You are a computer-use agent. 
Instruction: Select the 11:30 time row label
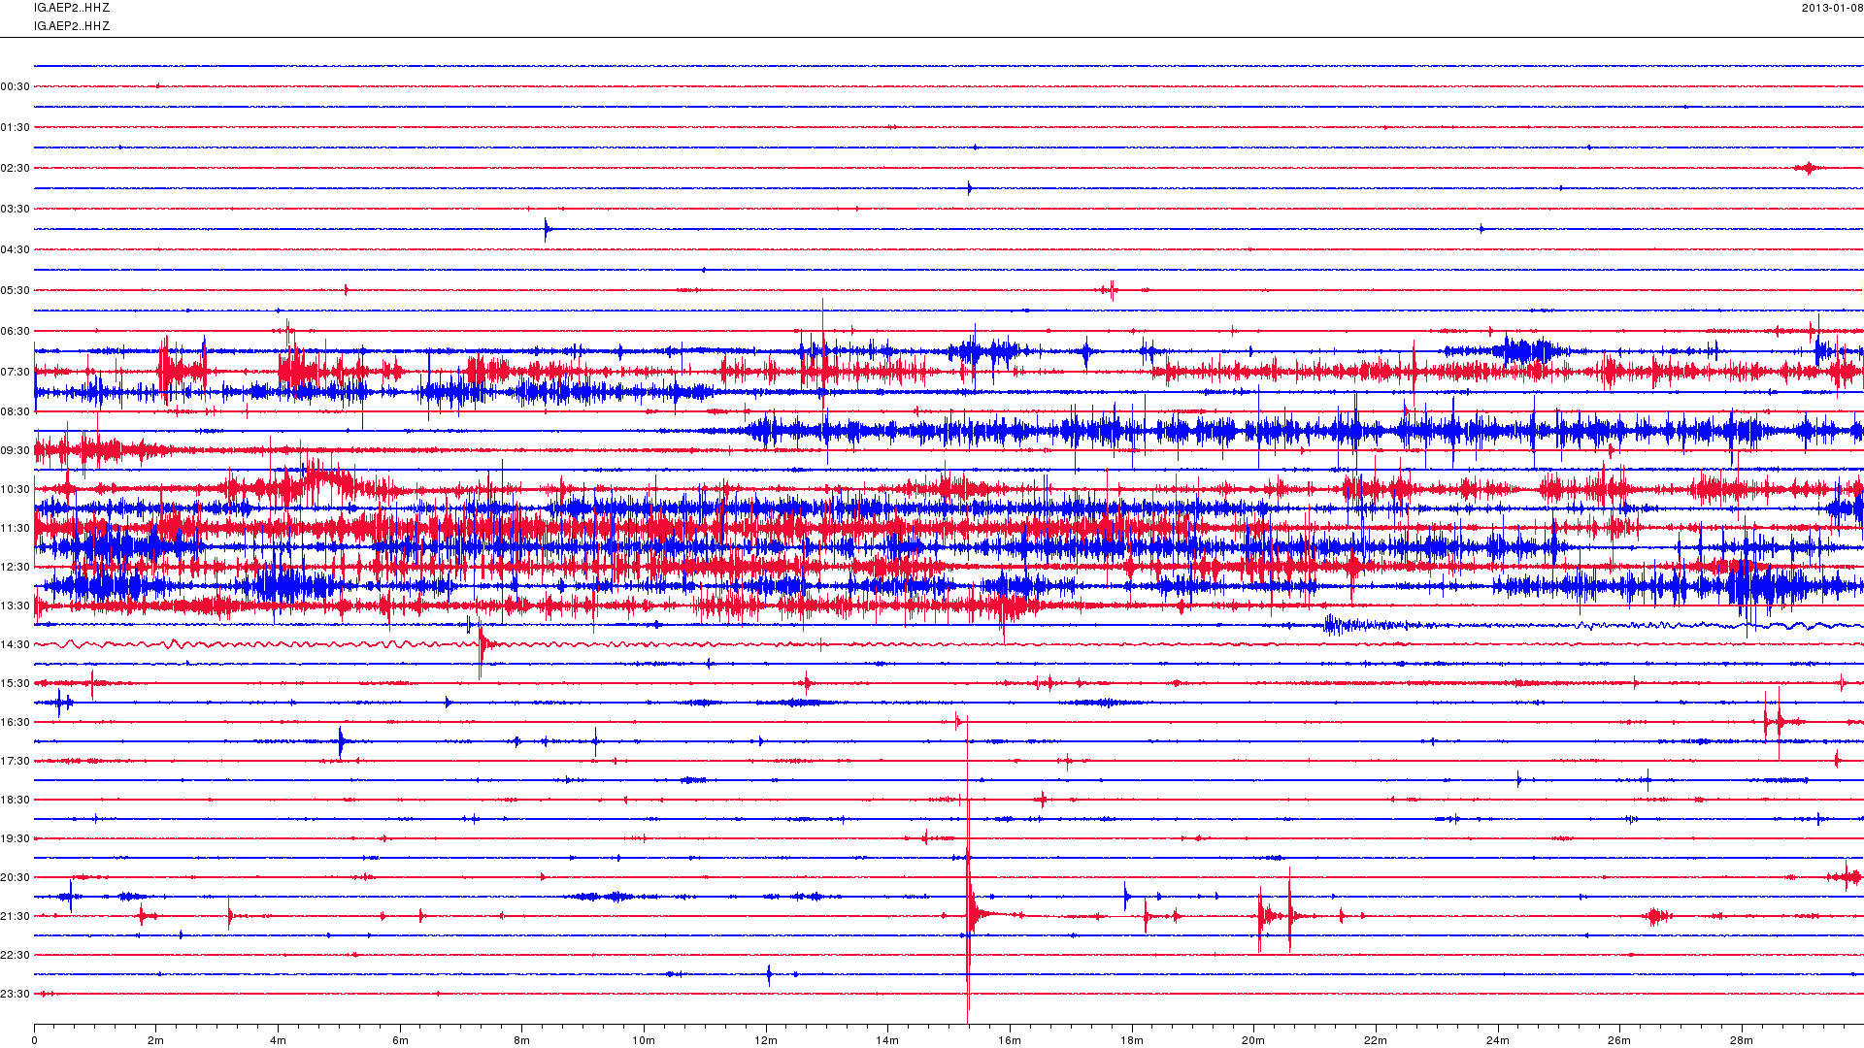pyautogui.click(x=16, y=528)
